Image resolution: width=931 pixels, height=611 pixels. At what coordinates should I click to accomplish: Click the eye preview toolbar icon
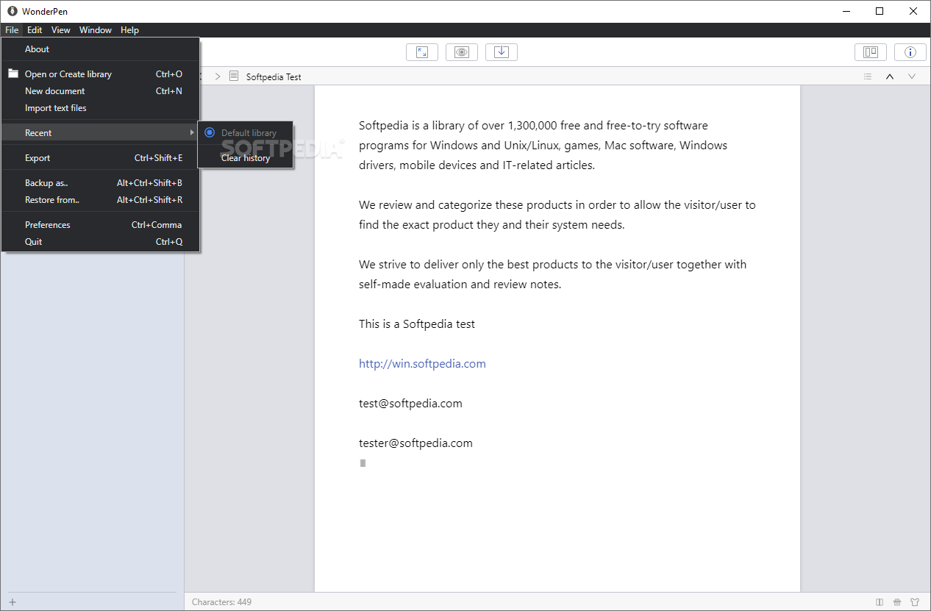tap(462, 52)
